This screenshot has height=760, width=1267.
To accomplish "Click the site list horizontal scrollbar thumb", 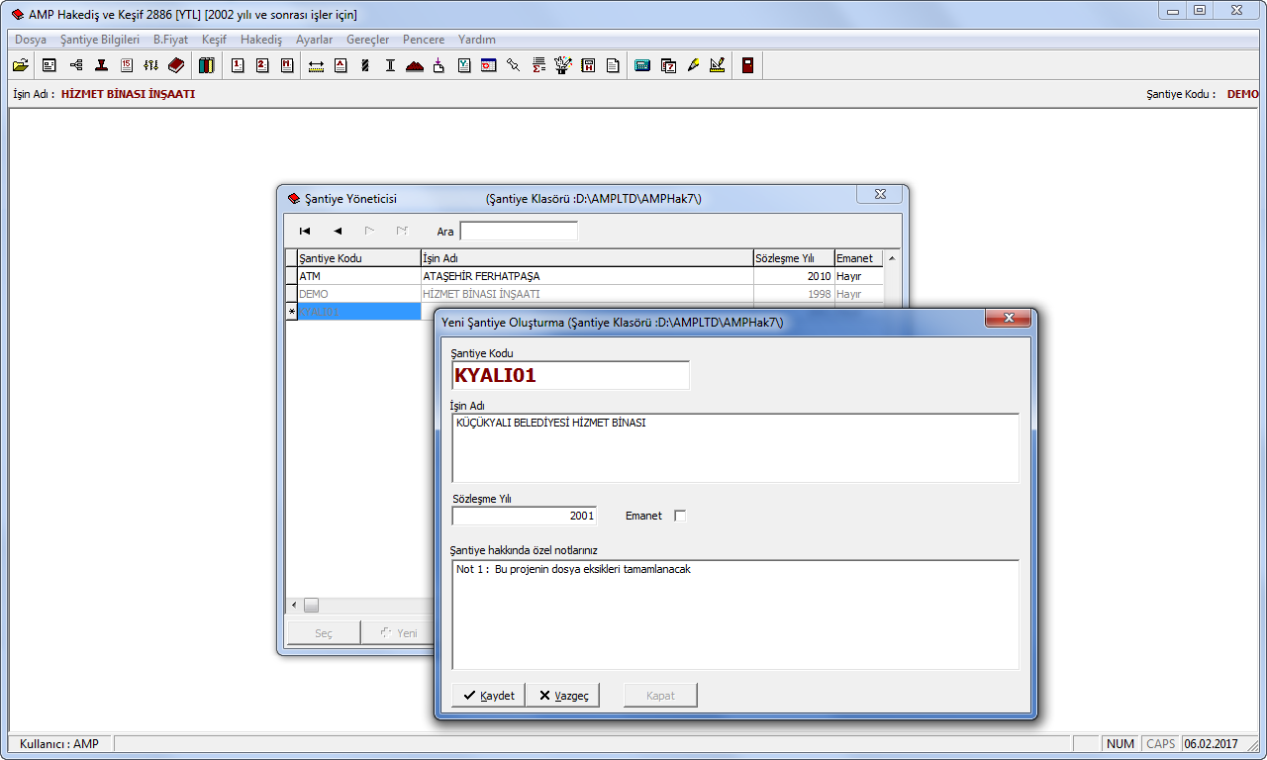I will tap(311, 605).
